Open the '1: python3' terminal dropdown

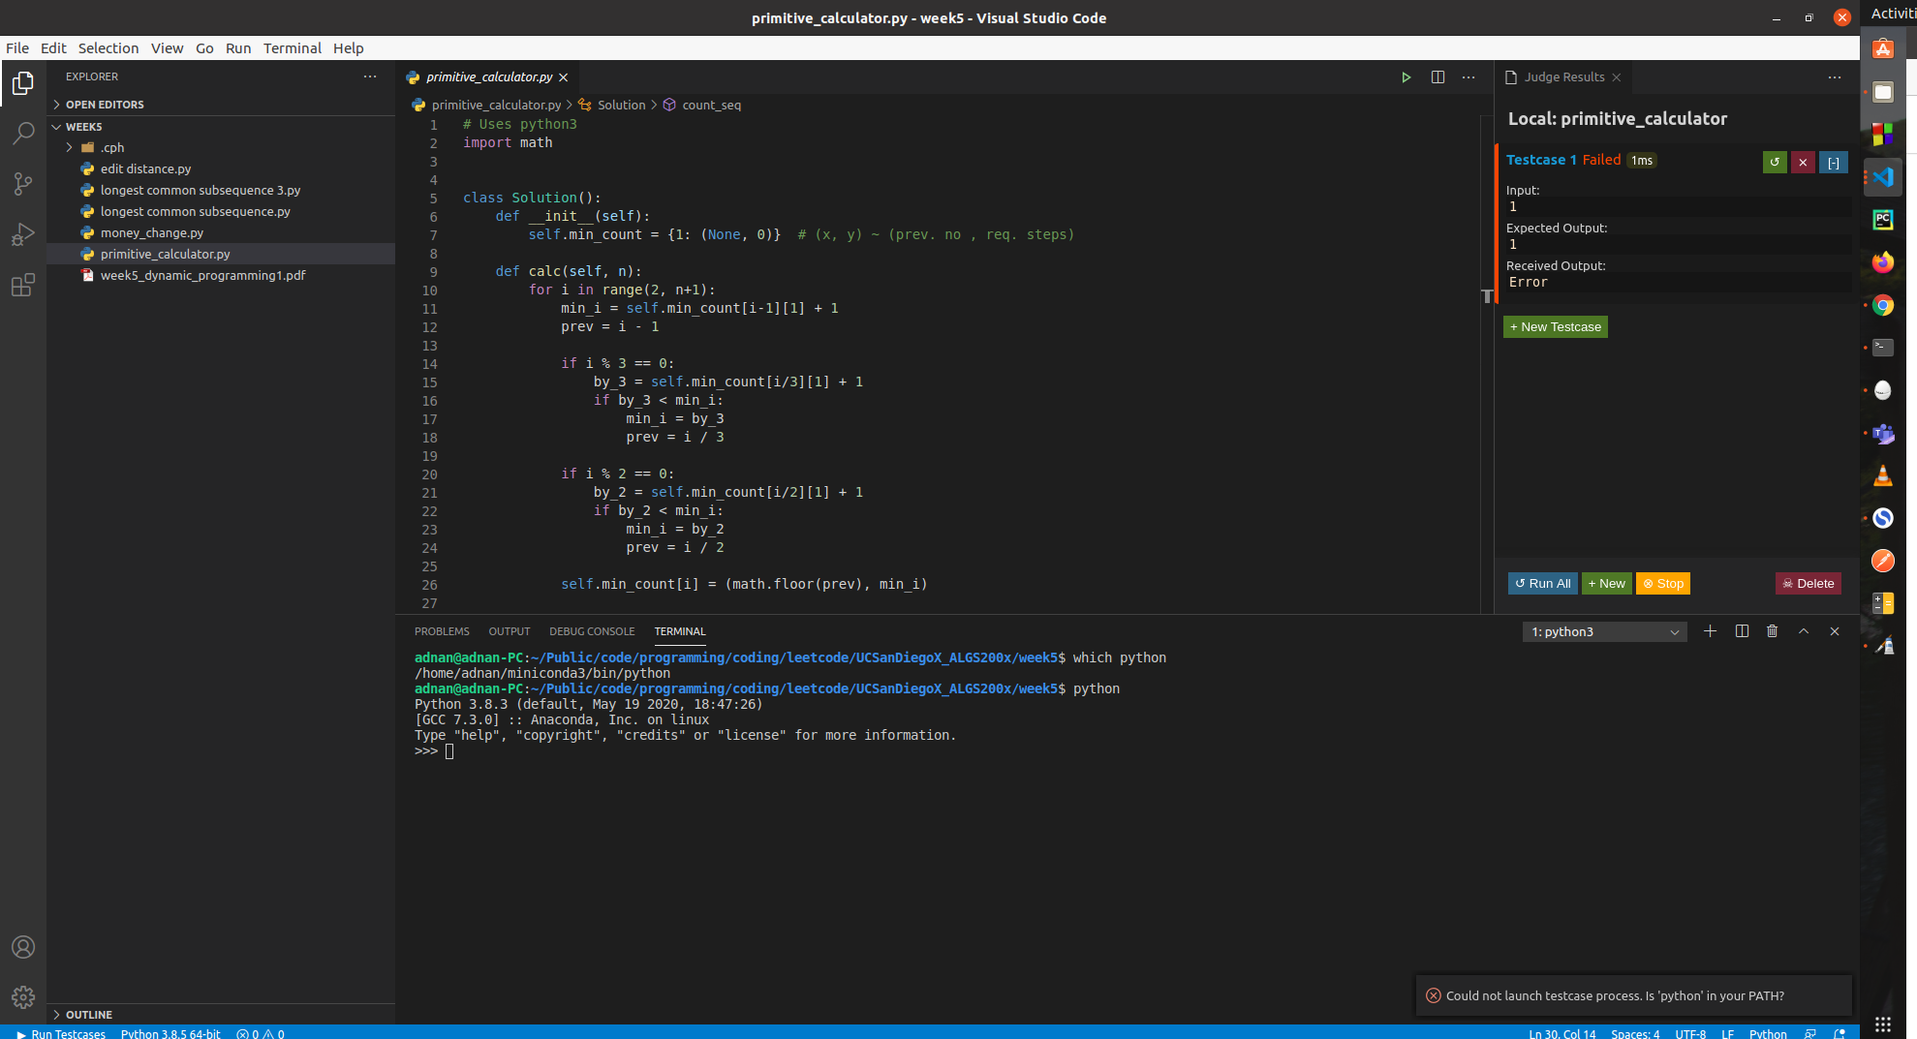1603,631
